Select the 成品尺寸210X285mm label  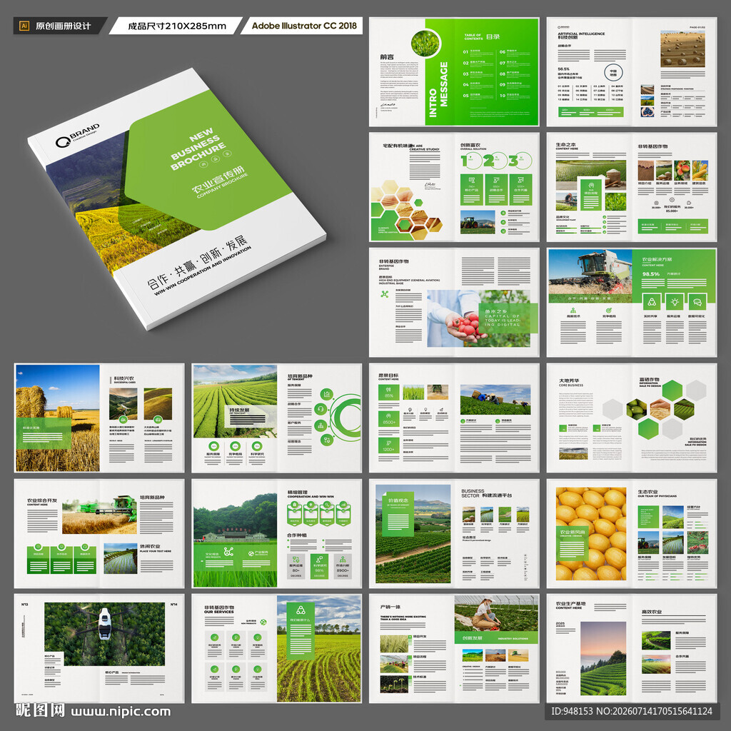[x=177, y=26]
